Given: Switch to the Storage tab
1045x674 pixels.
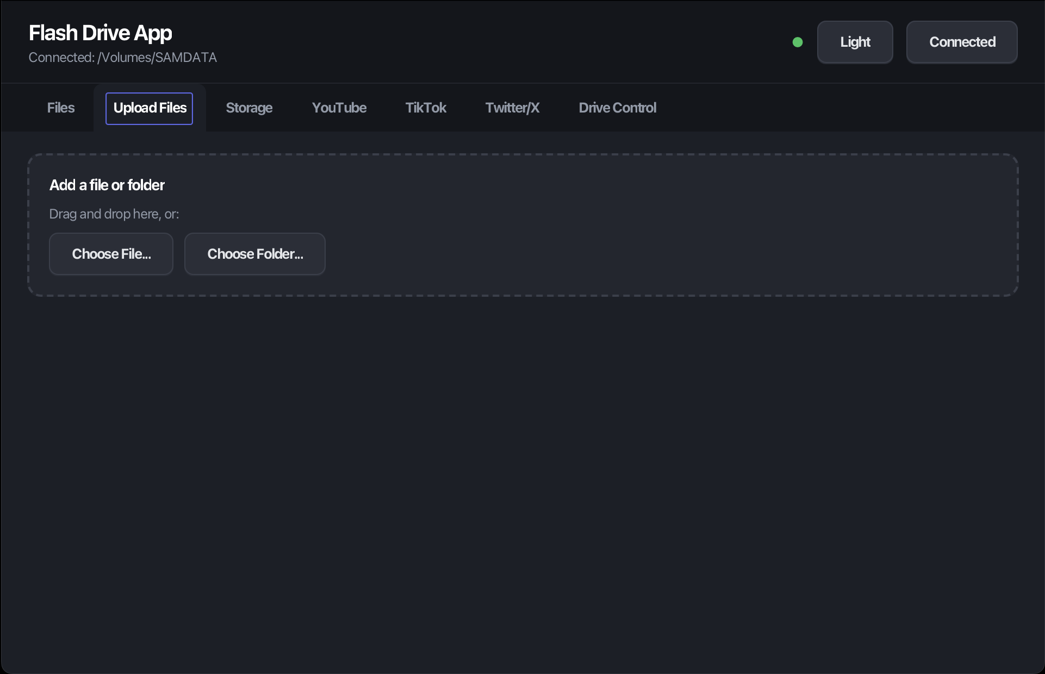Looking at the screenshot, I should (249, 108).
